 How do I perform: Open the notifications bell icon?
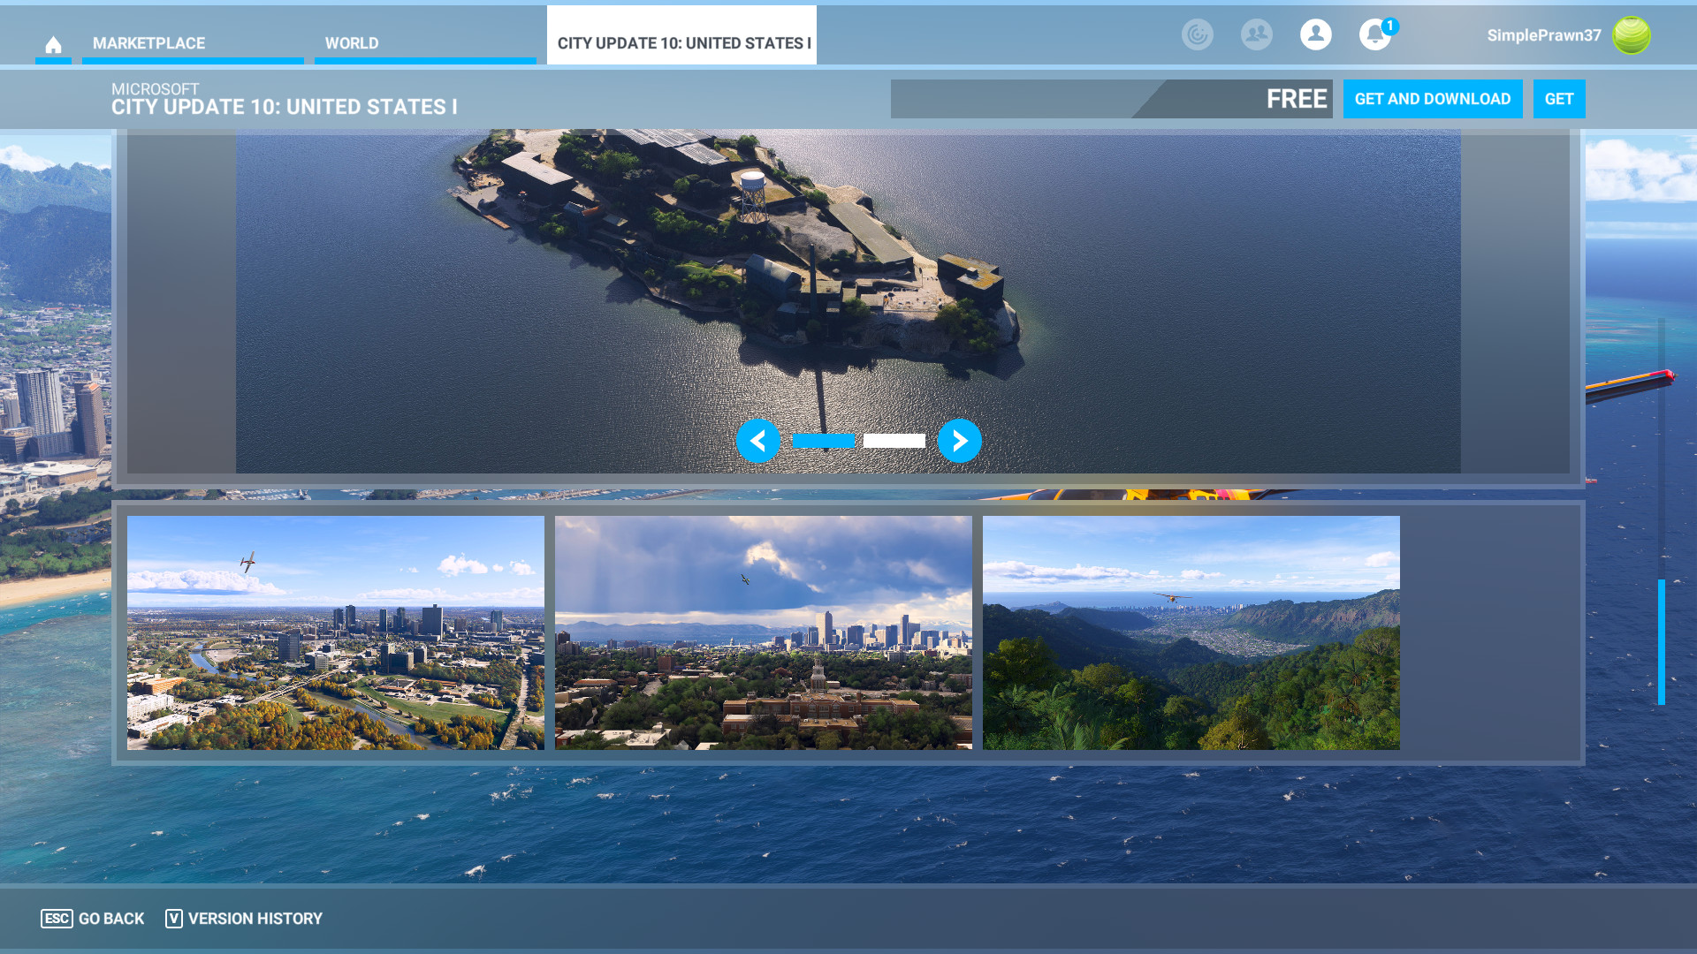tap(1374, 34)
